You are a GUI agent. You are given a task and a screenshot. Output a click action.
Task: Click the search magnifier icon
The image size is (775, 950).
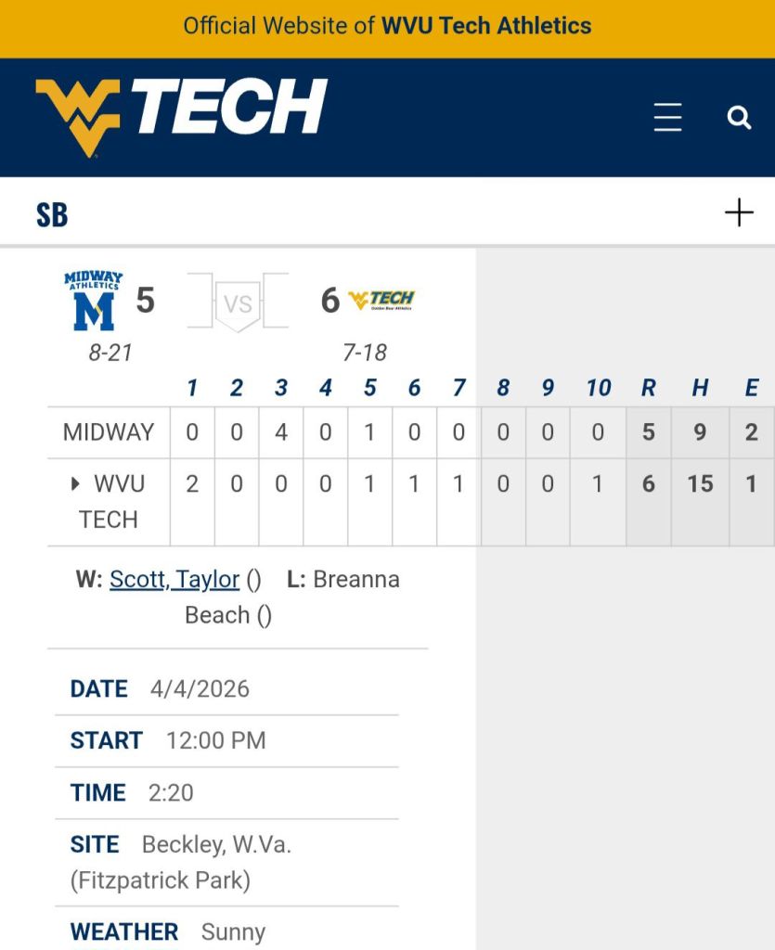coord(739,117)
